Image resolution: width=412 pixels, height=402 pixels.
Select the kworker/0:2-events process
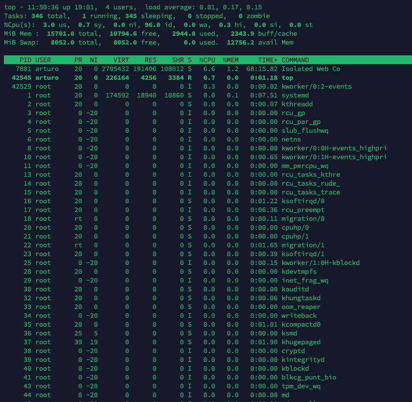tap(317, 87)
